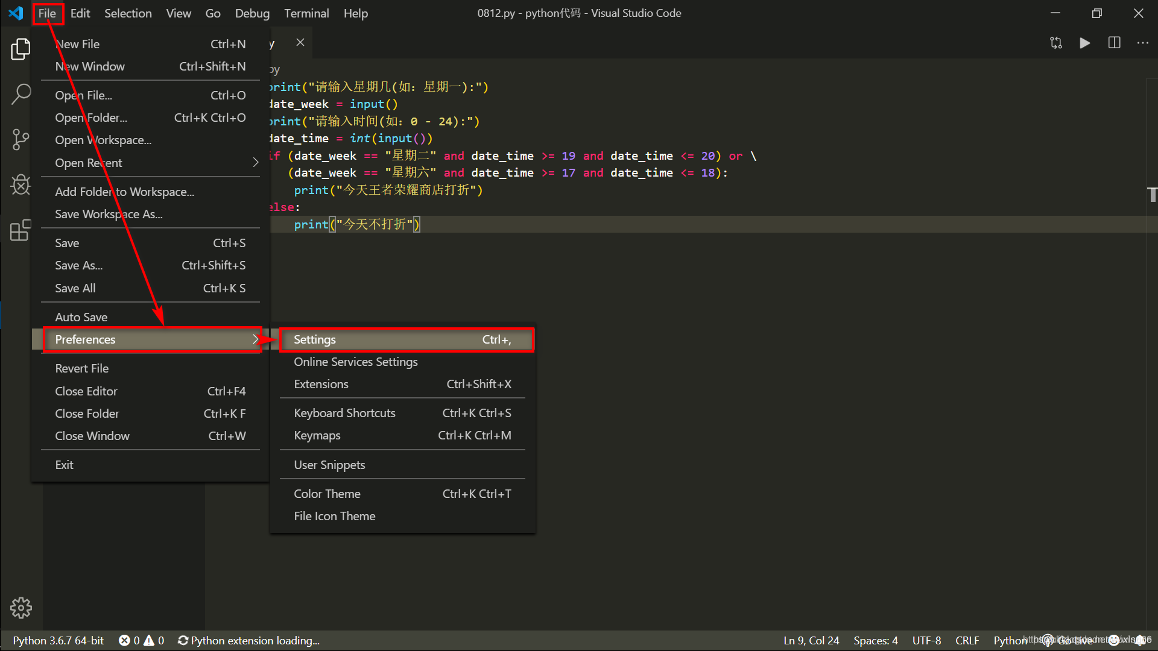Image resolution: width=1158 pixels, height=651 pixels.
Task: Run the Python file with play icon
Action: (x=1084, y=43)
